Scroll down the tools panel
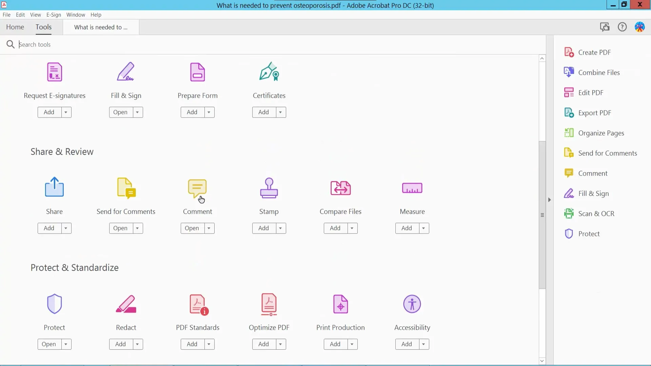This screenshot has width=651, height=366. pos(542,361)
